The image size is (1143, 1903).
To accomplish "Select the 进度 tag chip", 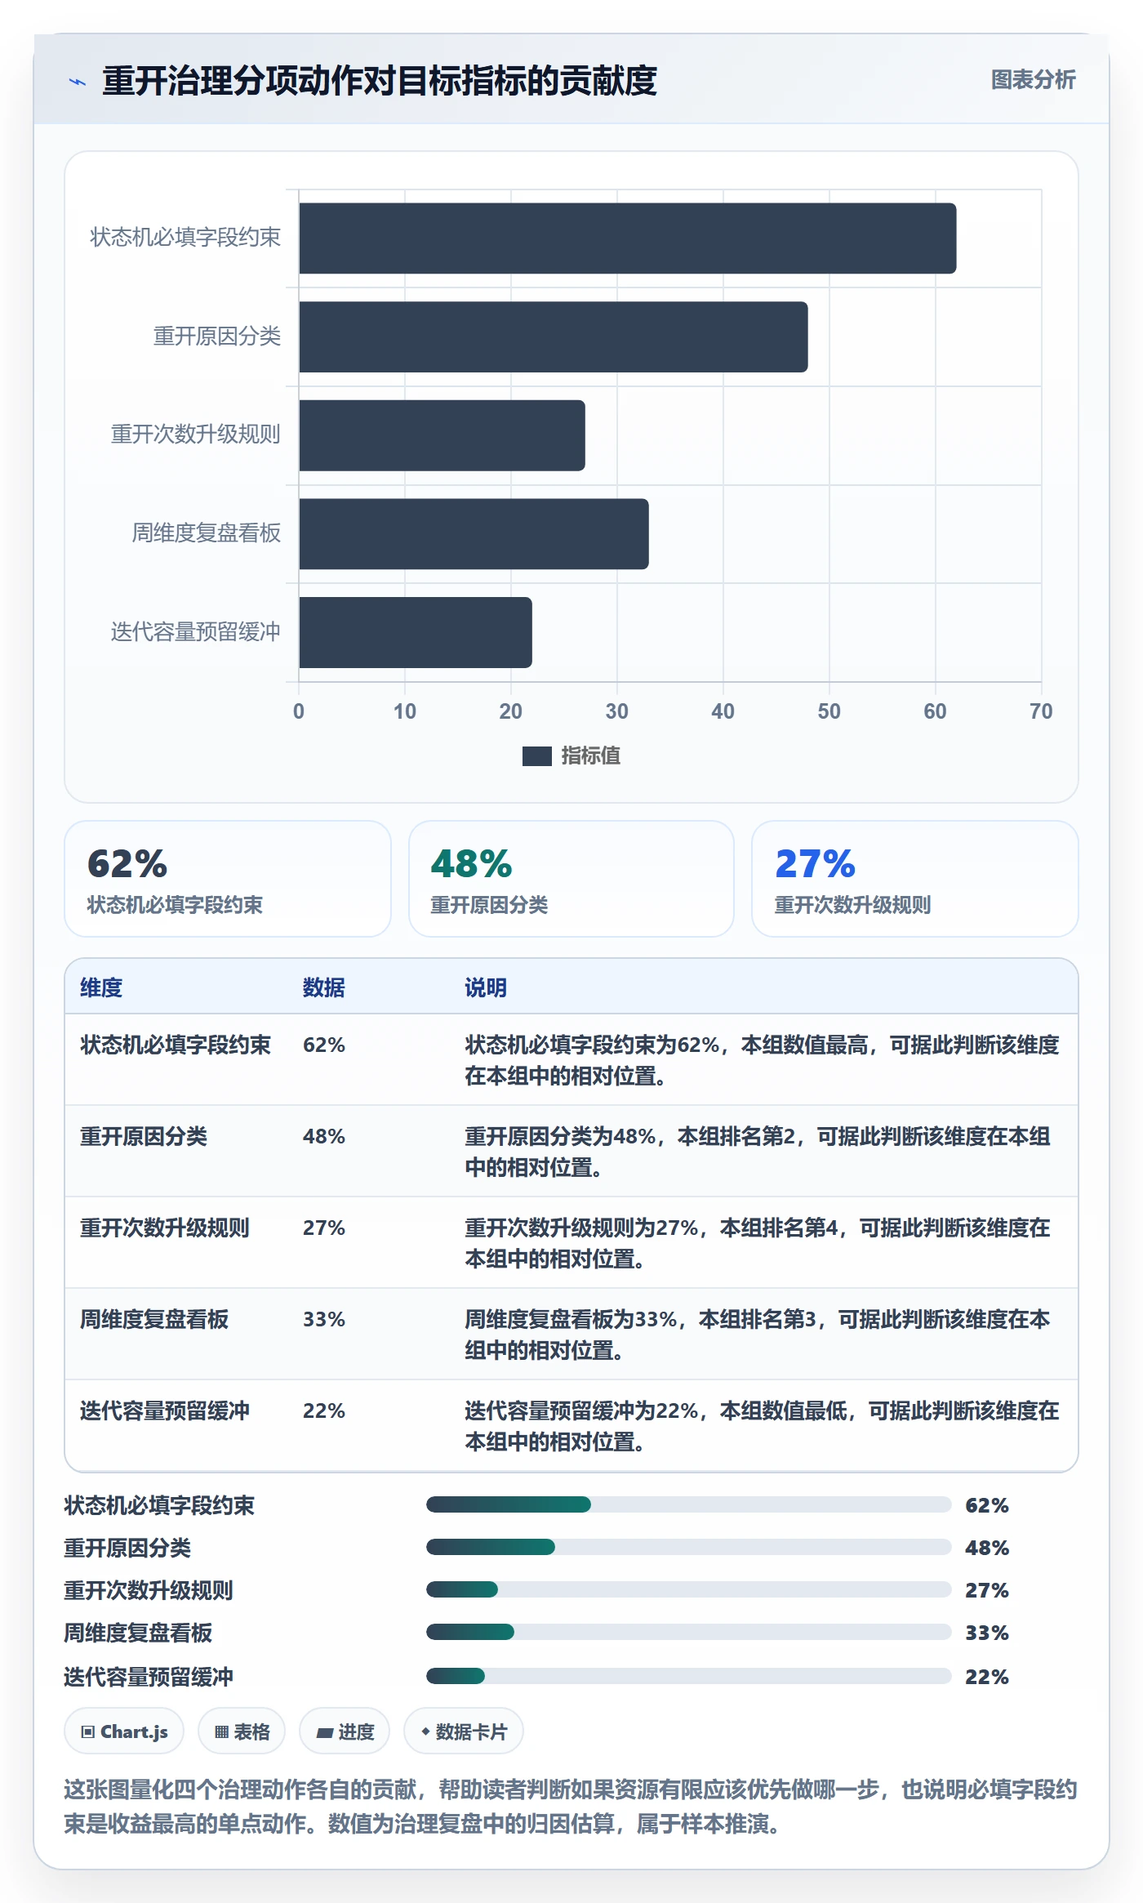I will pos(345,1731).
